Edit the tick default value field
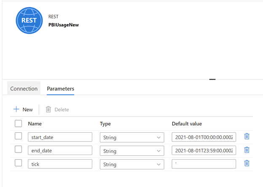The height and width of the screenshot is (187, 263). [x=204, y=164]
